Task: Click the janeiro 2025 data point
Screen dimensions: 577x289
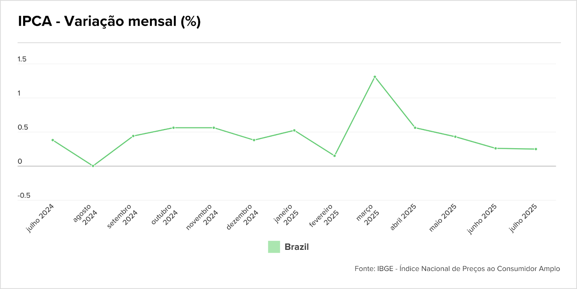Action: [x=294, y=130]
